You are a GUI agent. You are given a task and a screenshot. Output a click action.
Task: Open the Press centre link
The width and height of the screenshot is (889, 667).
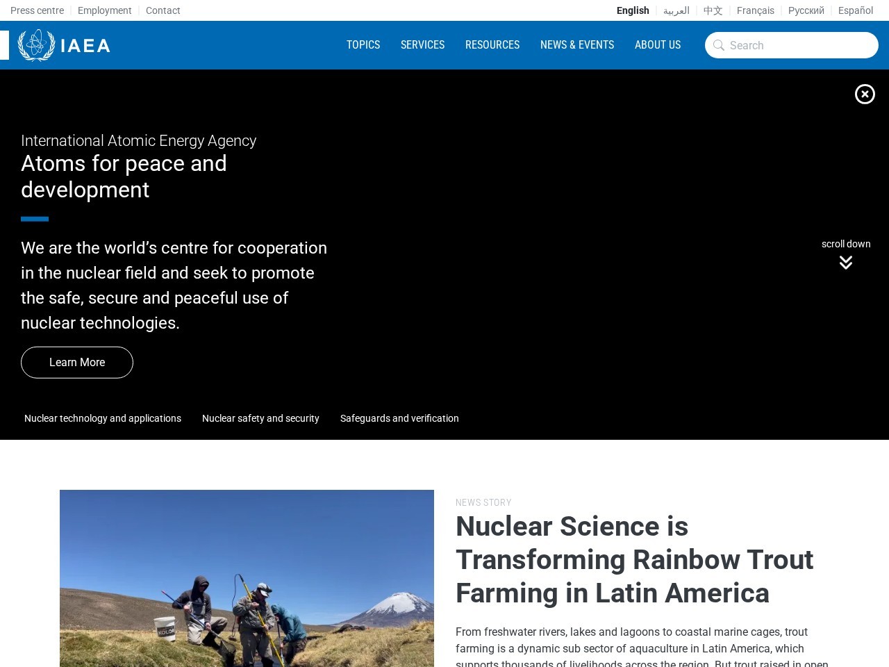37,10
